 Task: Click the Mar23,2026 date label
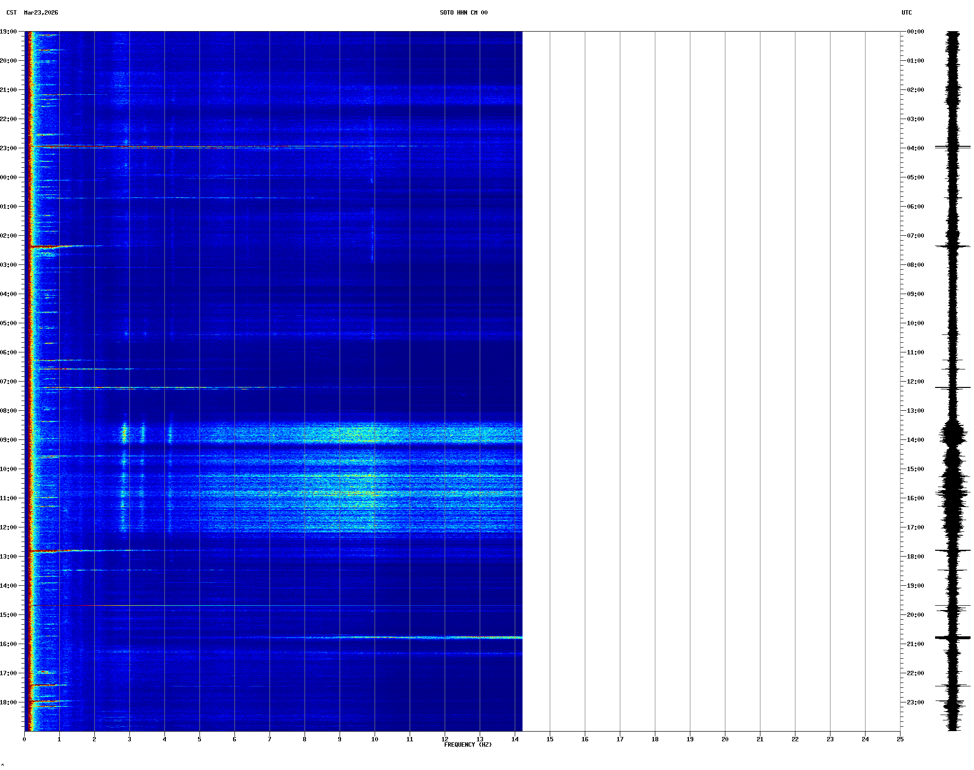point(41,13)
